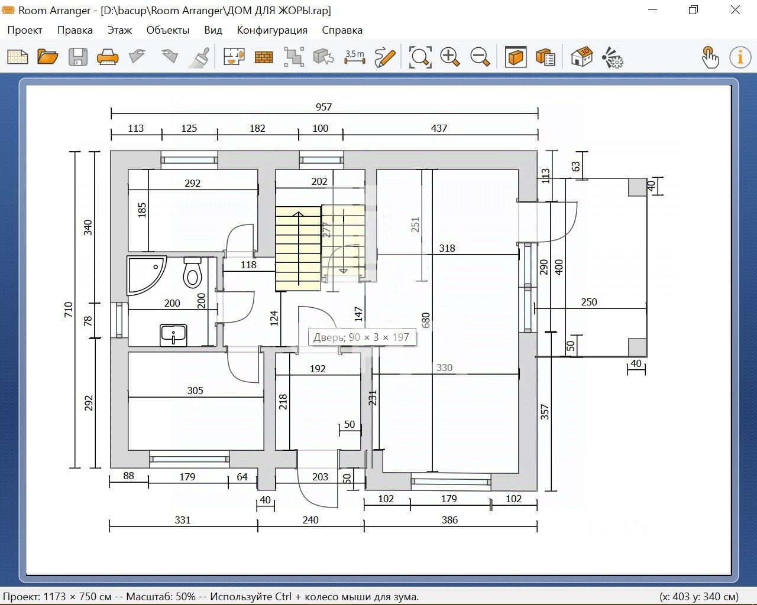Zoom out with the minus magnifier
Screen dimensions: 757x605
480,57
